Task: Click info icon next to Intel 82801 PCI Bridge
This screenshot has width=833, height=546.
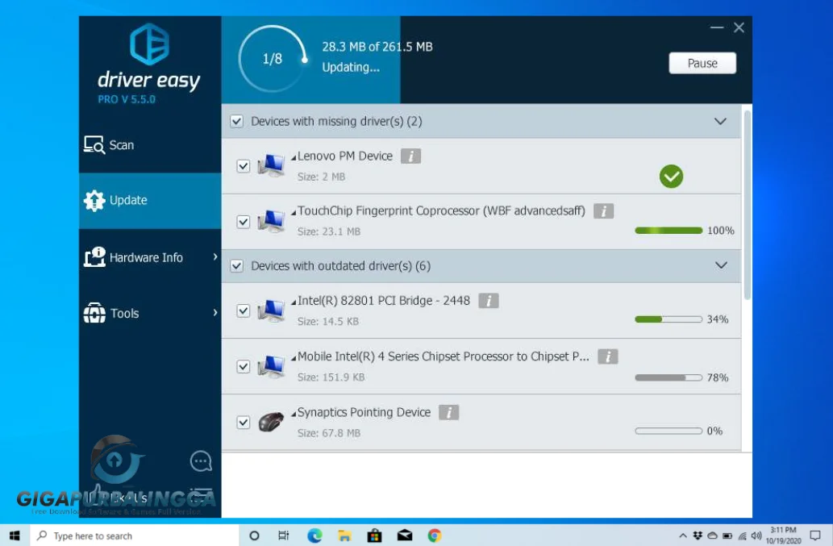Action: click(488, 301)
